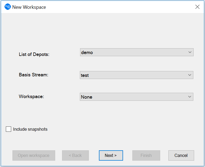The height and width of the screenshot is (167, 205).
Task: Enable the Include snapshots checkbox
Action: [x=8, y=129]
